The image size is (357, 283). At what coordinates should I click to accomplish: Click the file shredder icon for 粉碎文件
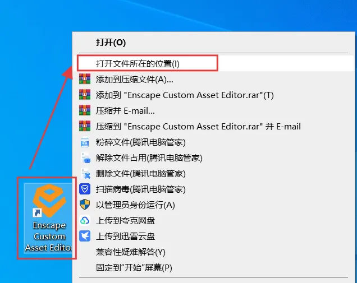(x=85, y=142)
